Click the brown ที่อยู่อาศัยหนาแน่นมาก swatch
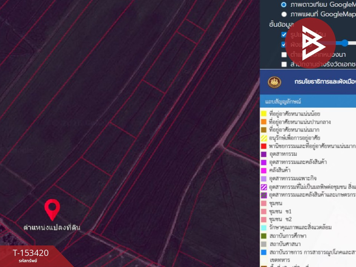This screenshot has width=356, height=267. (x=264, y=130)
